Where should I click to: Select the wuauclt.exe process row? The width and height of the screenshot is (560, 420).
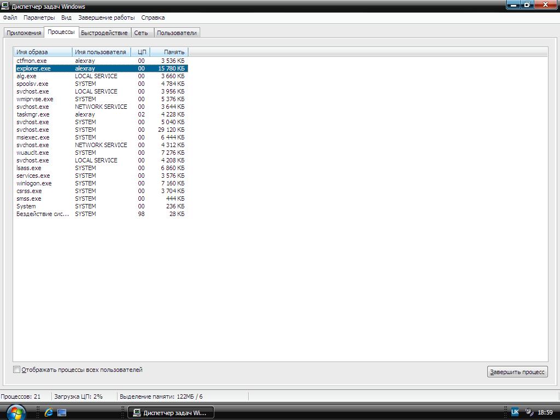pos(101,153)
